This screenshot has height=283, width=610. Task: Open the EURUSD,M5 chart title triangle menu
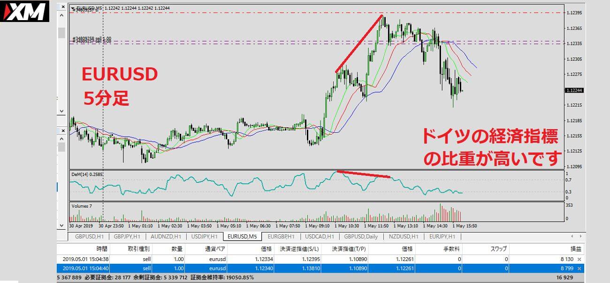coord(72,8)
